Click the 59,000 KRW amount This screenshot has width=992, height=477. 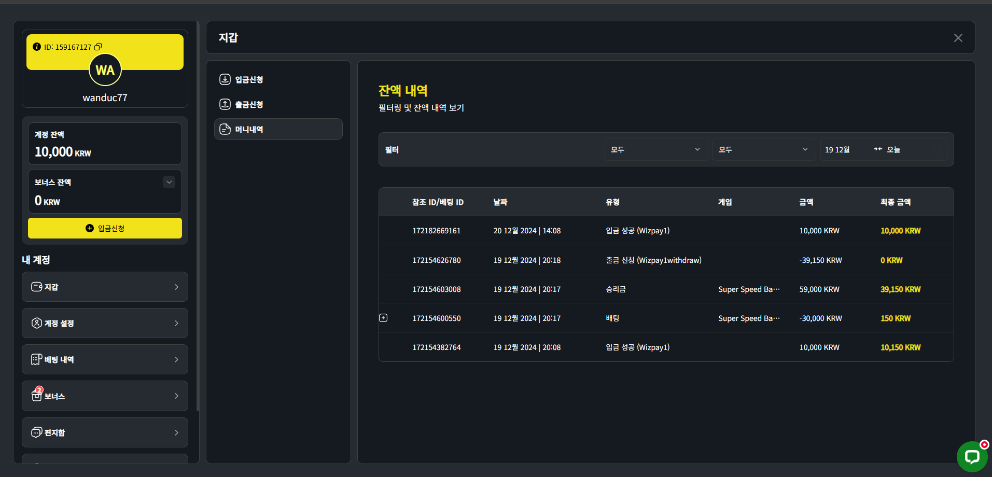819,289
